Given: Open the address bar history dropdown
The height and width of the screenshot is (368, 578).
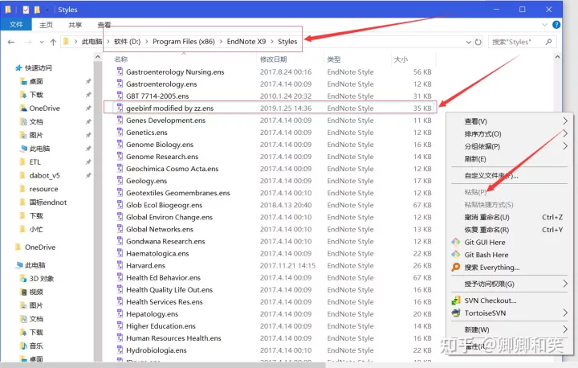Looking at the screenshot, I should pyautogui.click(x=469, y=42).
